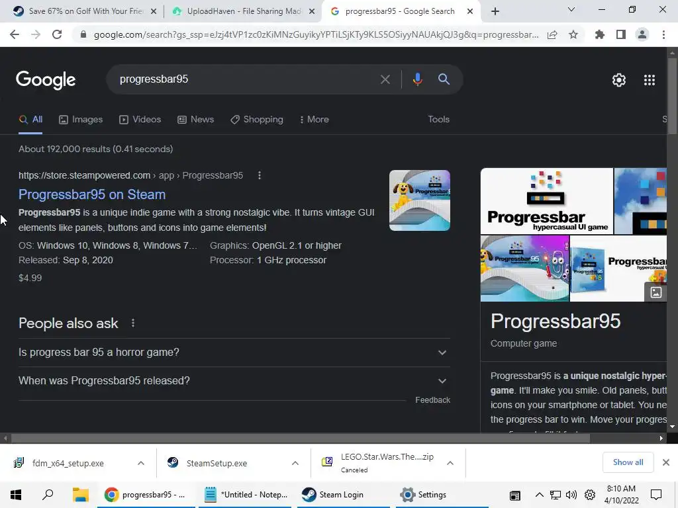Click Steam result thumbnail image
678x508 pixels.
tap(419, 200)
